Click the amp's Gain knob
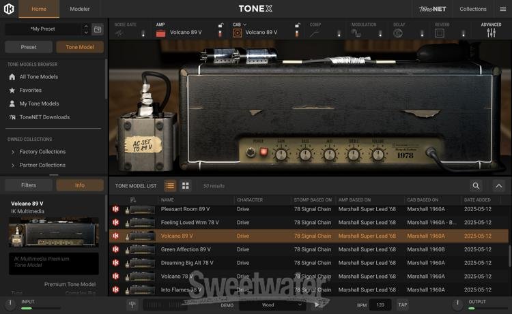 (x=281, y=155)
